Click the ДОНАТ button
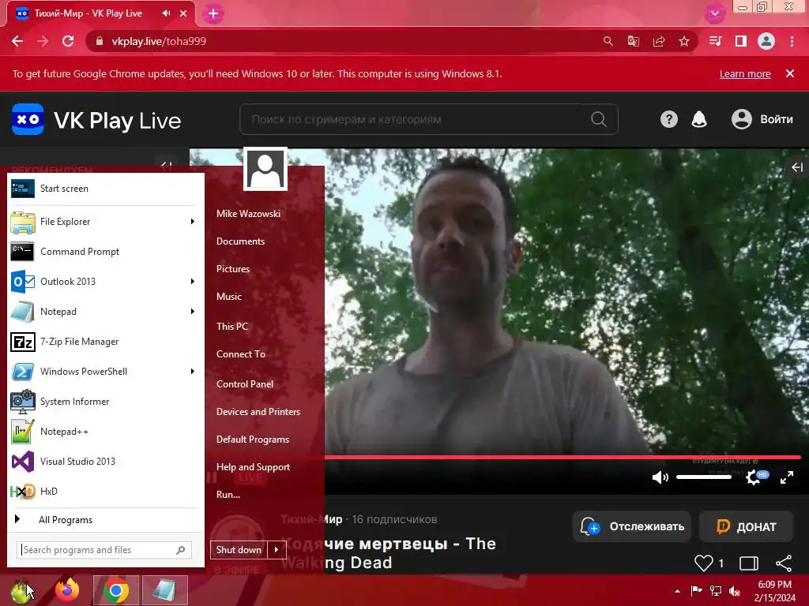809x606 pixels. coord(746,526)
